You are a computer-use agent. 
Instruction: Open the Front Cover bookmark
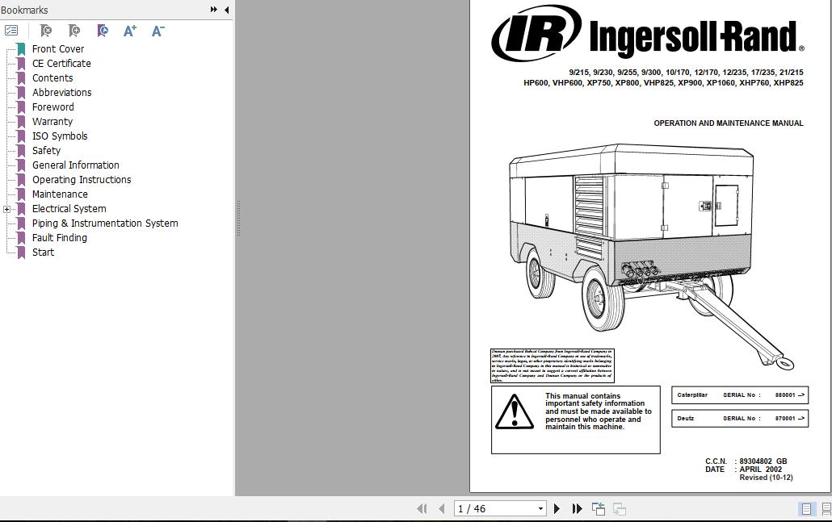(x=58, y=48)
